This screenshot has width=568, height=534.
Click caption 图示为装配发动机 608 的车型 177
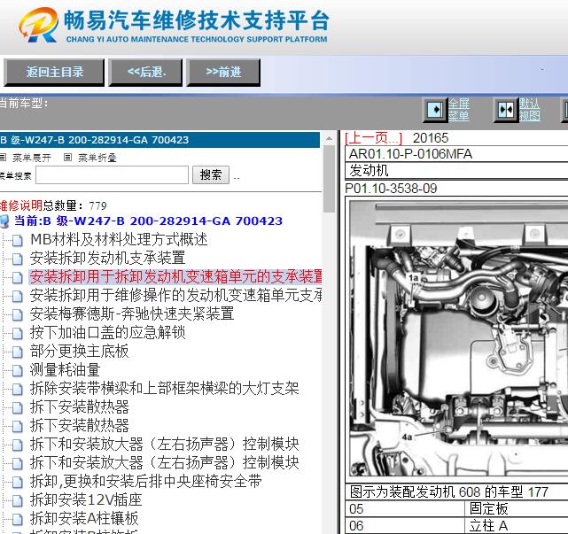(x=449, y=492)
